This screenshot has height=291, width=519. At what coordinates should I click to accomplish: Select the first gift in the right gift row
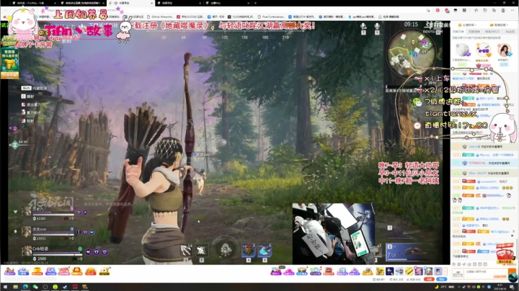pos(275,272)
